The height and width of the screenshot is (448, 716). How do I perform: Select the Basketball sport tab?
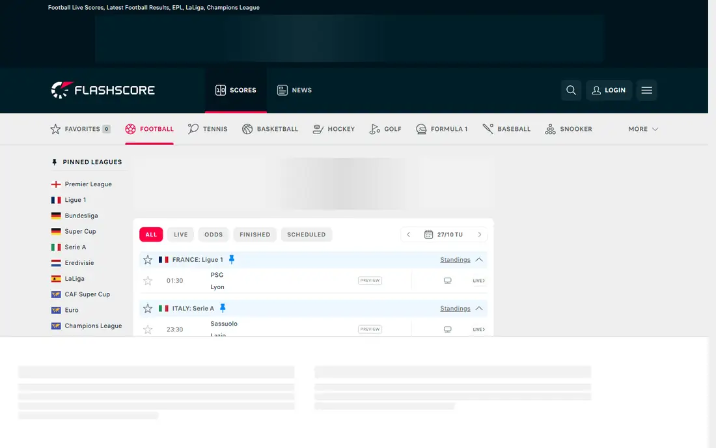[x=270, y=129]
